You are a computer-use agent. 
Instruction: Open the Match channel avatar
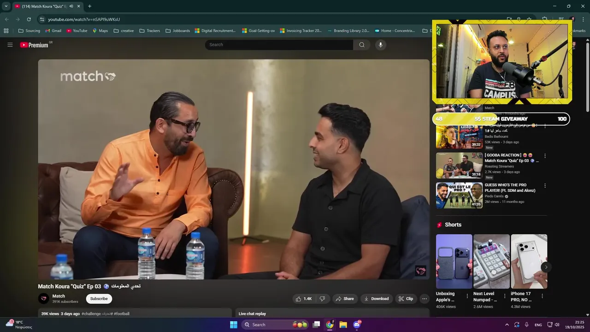tap(44, 299)
